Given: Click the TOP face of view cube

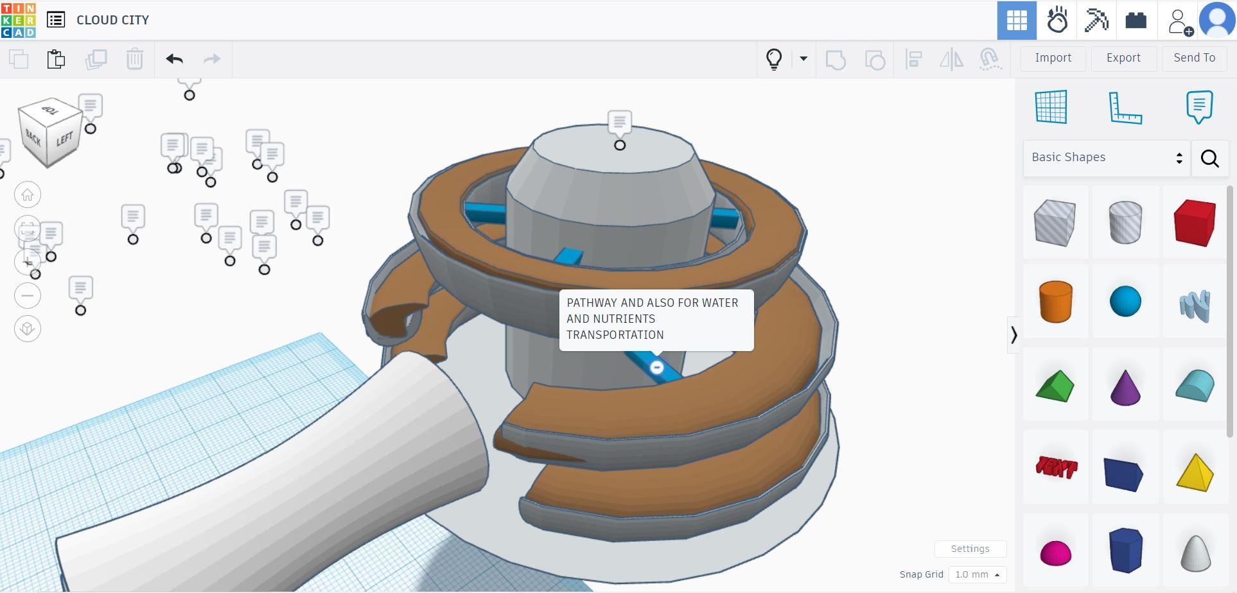Looking at the screenshot, I should (50, 110).
